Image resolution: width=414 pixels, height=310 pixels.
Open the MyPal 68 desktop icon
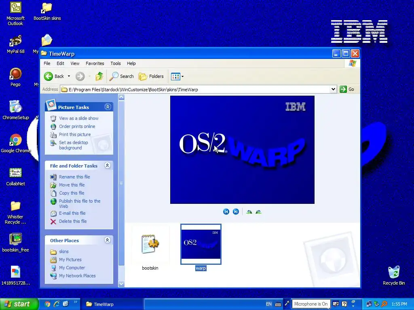[x=16, y=44]
